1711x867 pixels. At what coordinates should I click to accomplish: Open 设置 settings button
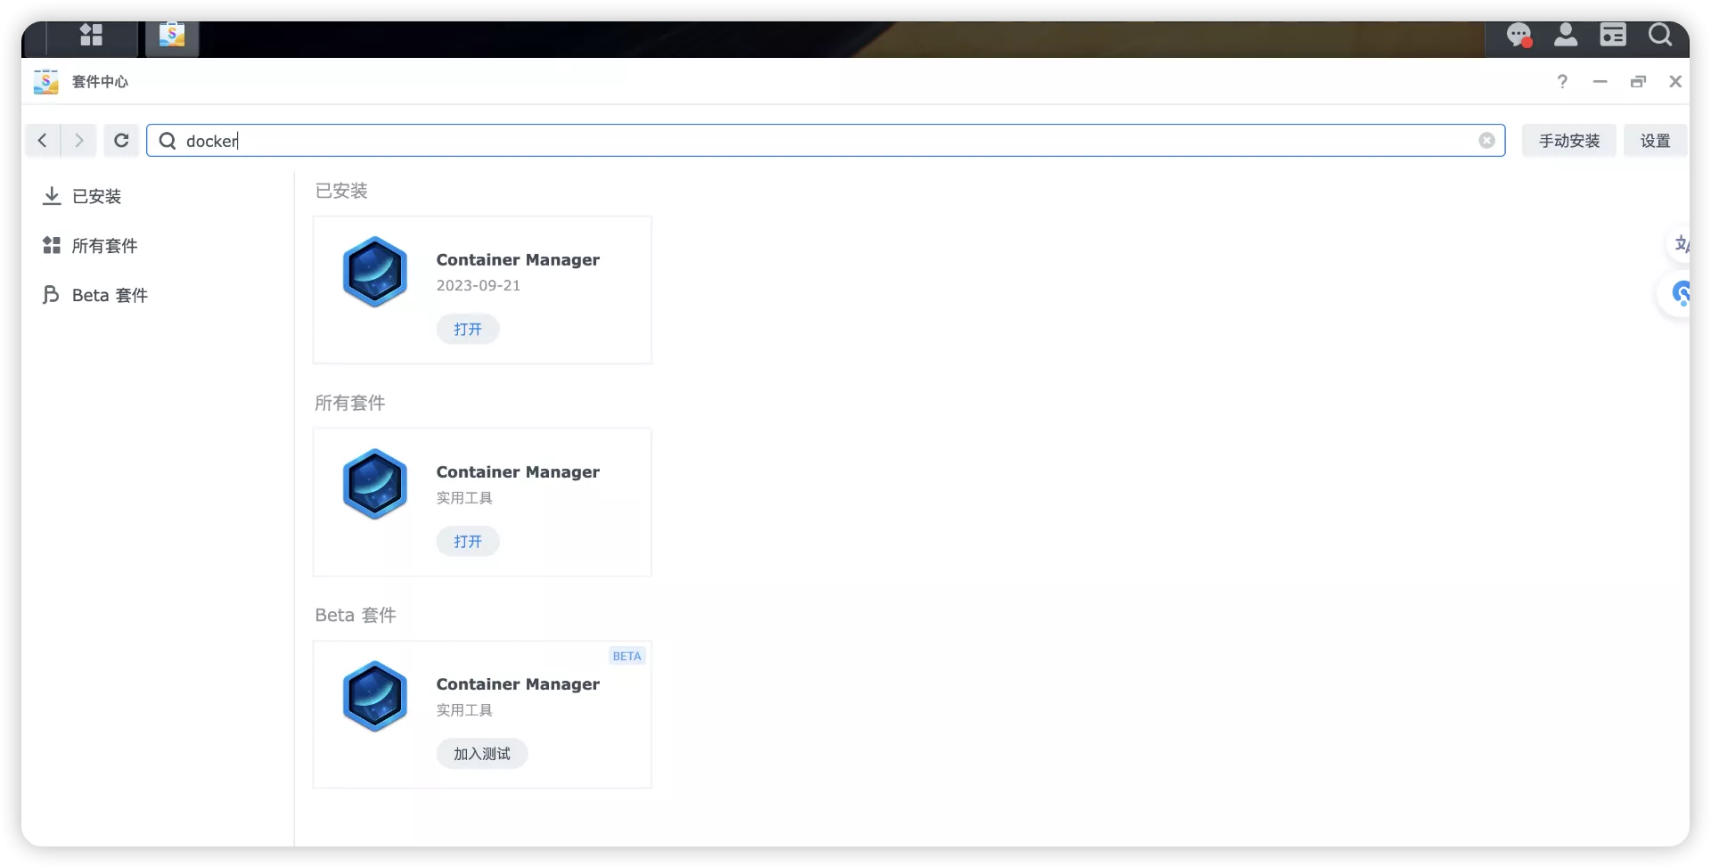1655,141
